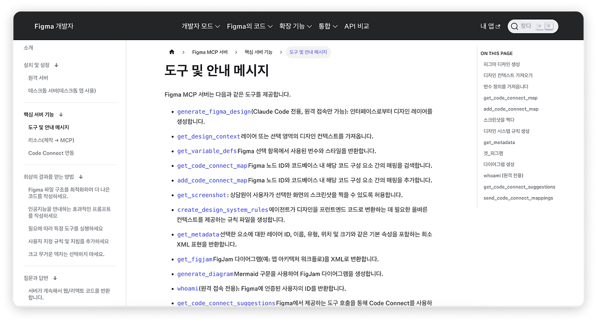
Task: Open the Figma의 코드 dropdown
Action: 250,26
